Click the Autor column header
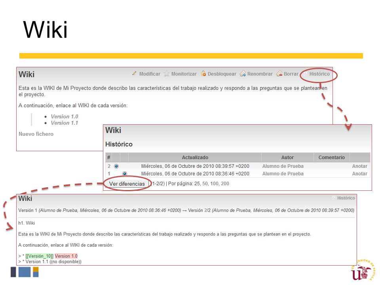Viewport: 380px width, 285px height. click(x=287, y=158)
